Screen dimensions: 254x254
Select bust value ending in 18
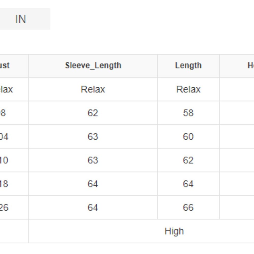click(x=4, y=184)
